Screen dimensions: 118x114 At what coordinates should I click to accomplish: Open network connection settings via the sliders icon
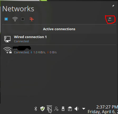click(x=110, y=19)
